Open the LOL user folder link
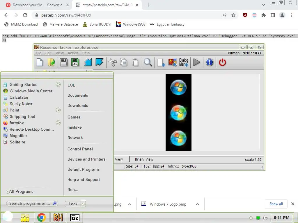This screenshot has width=298, height=223. pos(71,85)
